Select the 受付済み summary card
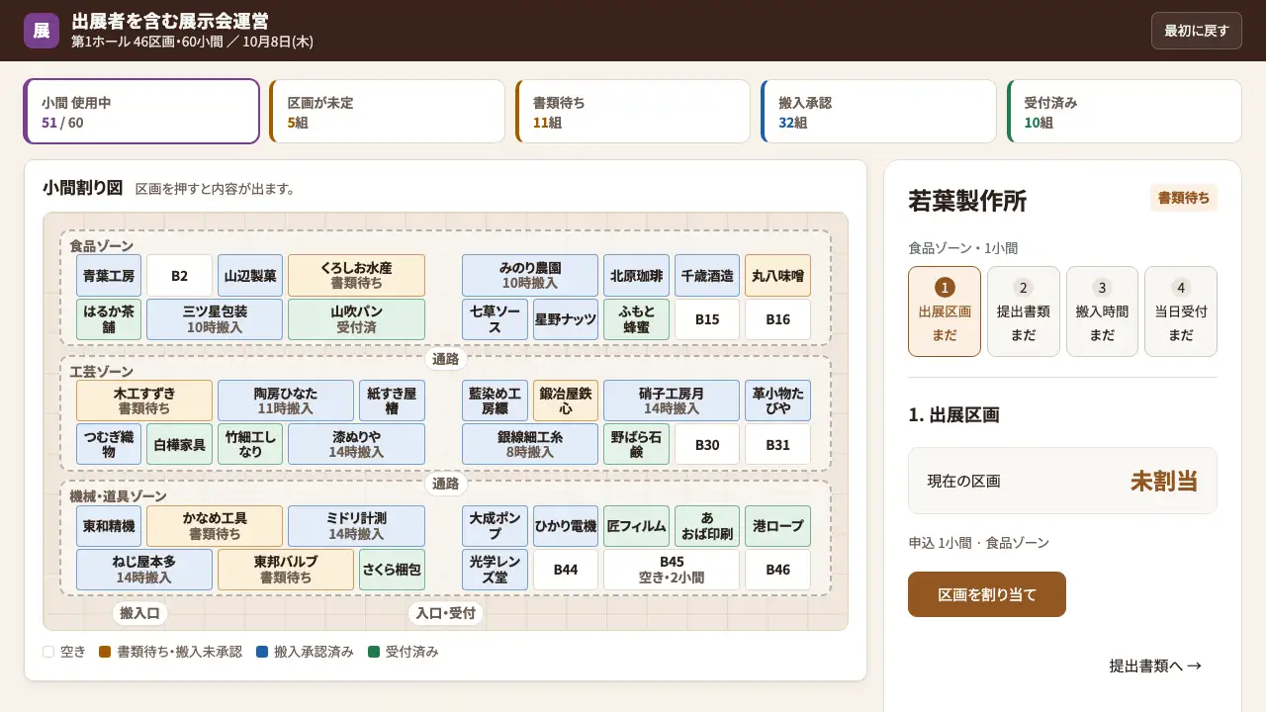The height and width of the screenshot is (712, 1266). [1125, 112]
